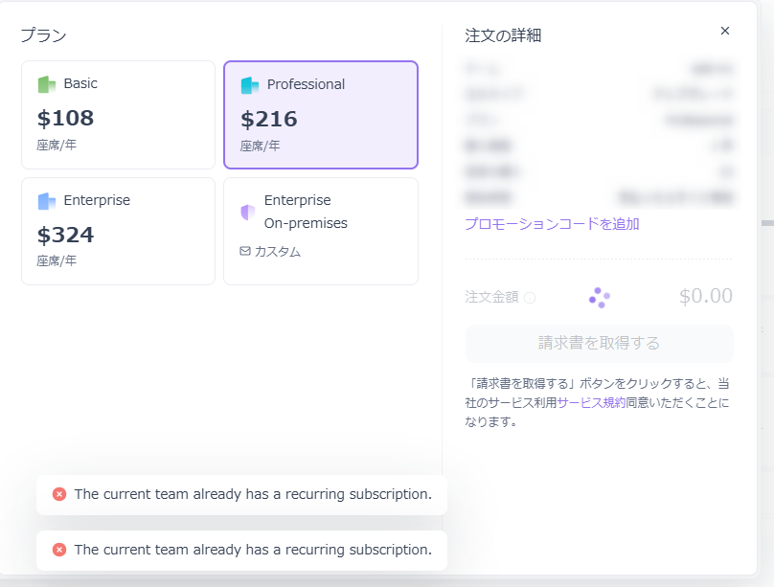This screenshot has width=774, height=587.
Task: Click the カスタム label text
Action: 278,252
